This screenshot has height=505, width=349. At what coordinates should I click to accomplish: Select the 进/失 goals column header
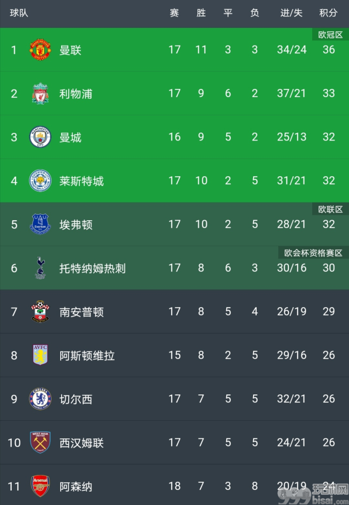(x=291, y=13)
